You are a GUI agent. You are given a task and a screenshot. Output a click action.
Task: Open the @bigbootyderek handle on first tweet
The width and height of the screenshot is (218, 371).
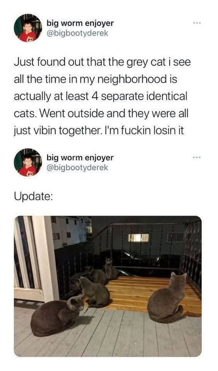pyautogui.click(x=78, y=33)
